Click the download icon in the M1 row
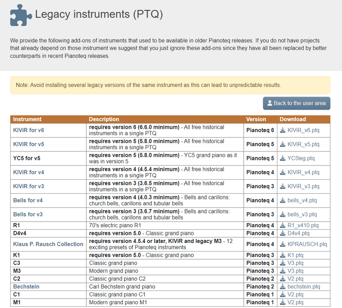 click(283, 302)
